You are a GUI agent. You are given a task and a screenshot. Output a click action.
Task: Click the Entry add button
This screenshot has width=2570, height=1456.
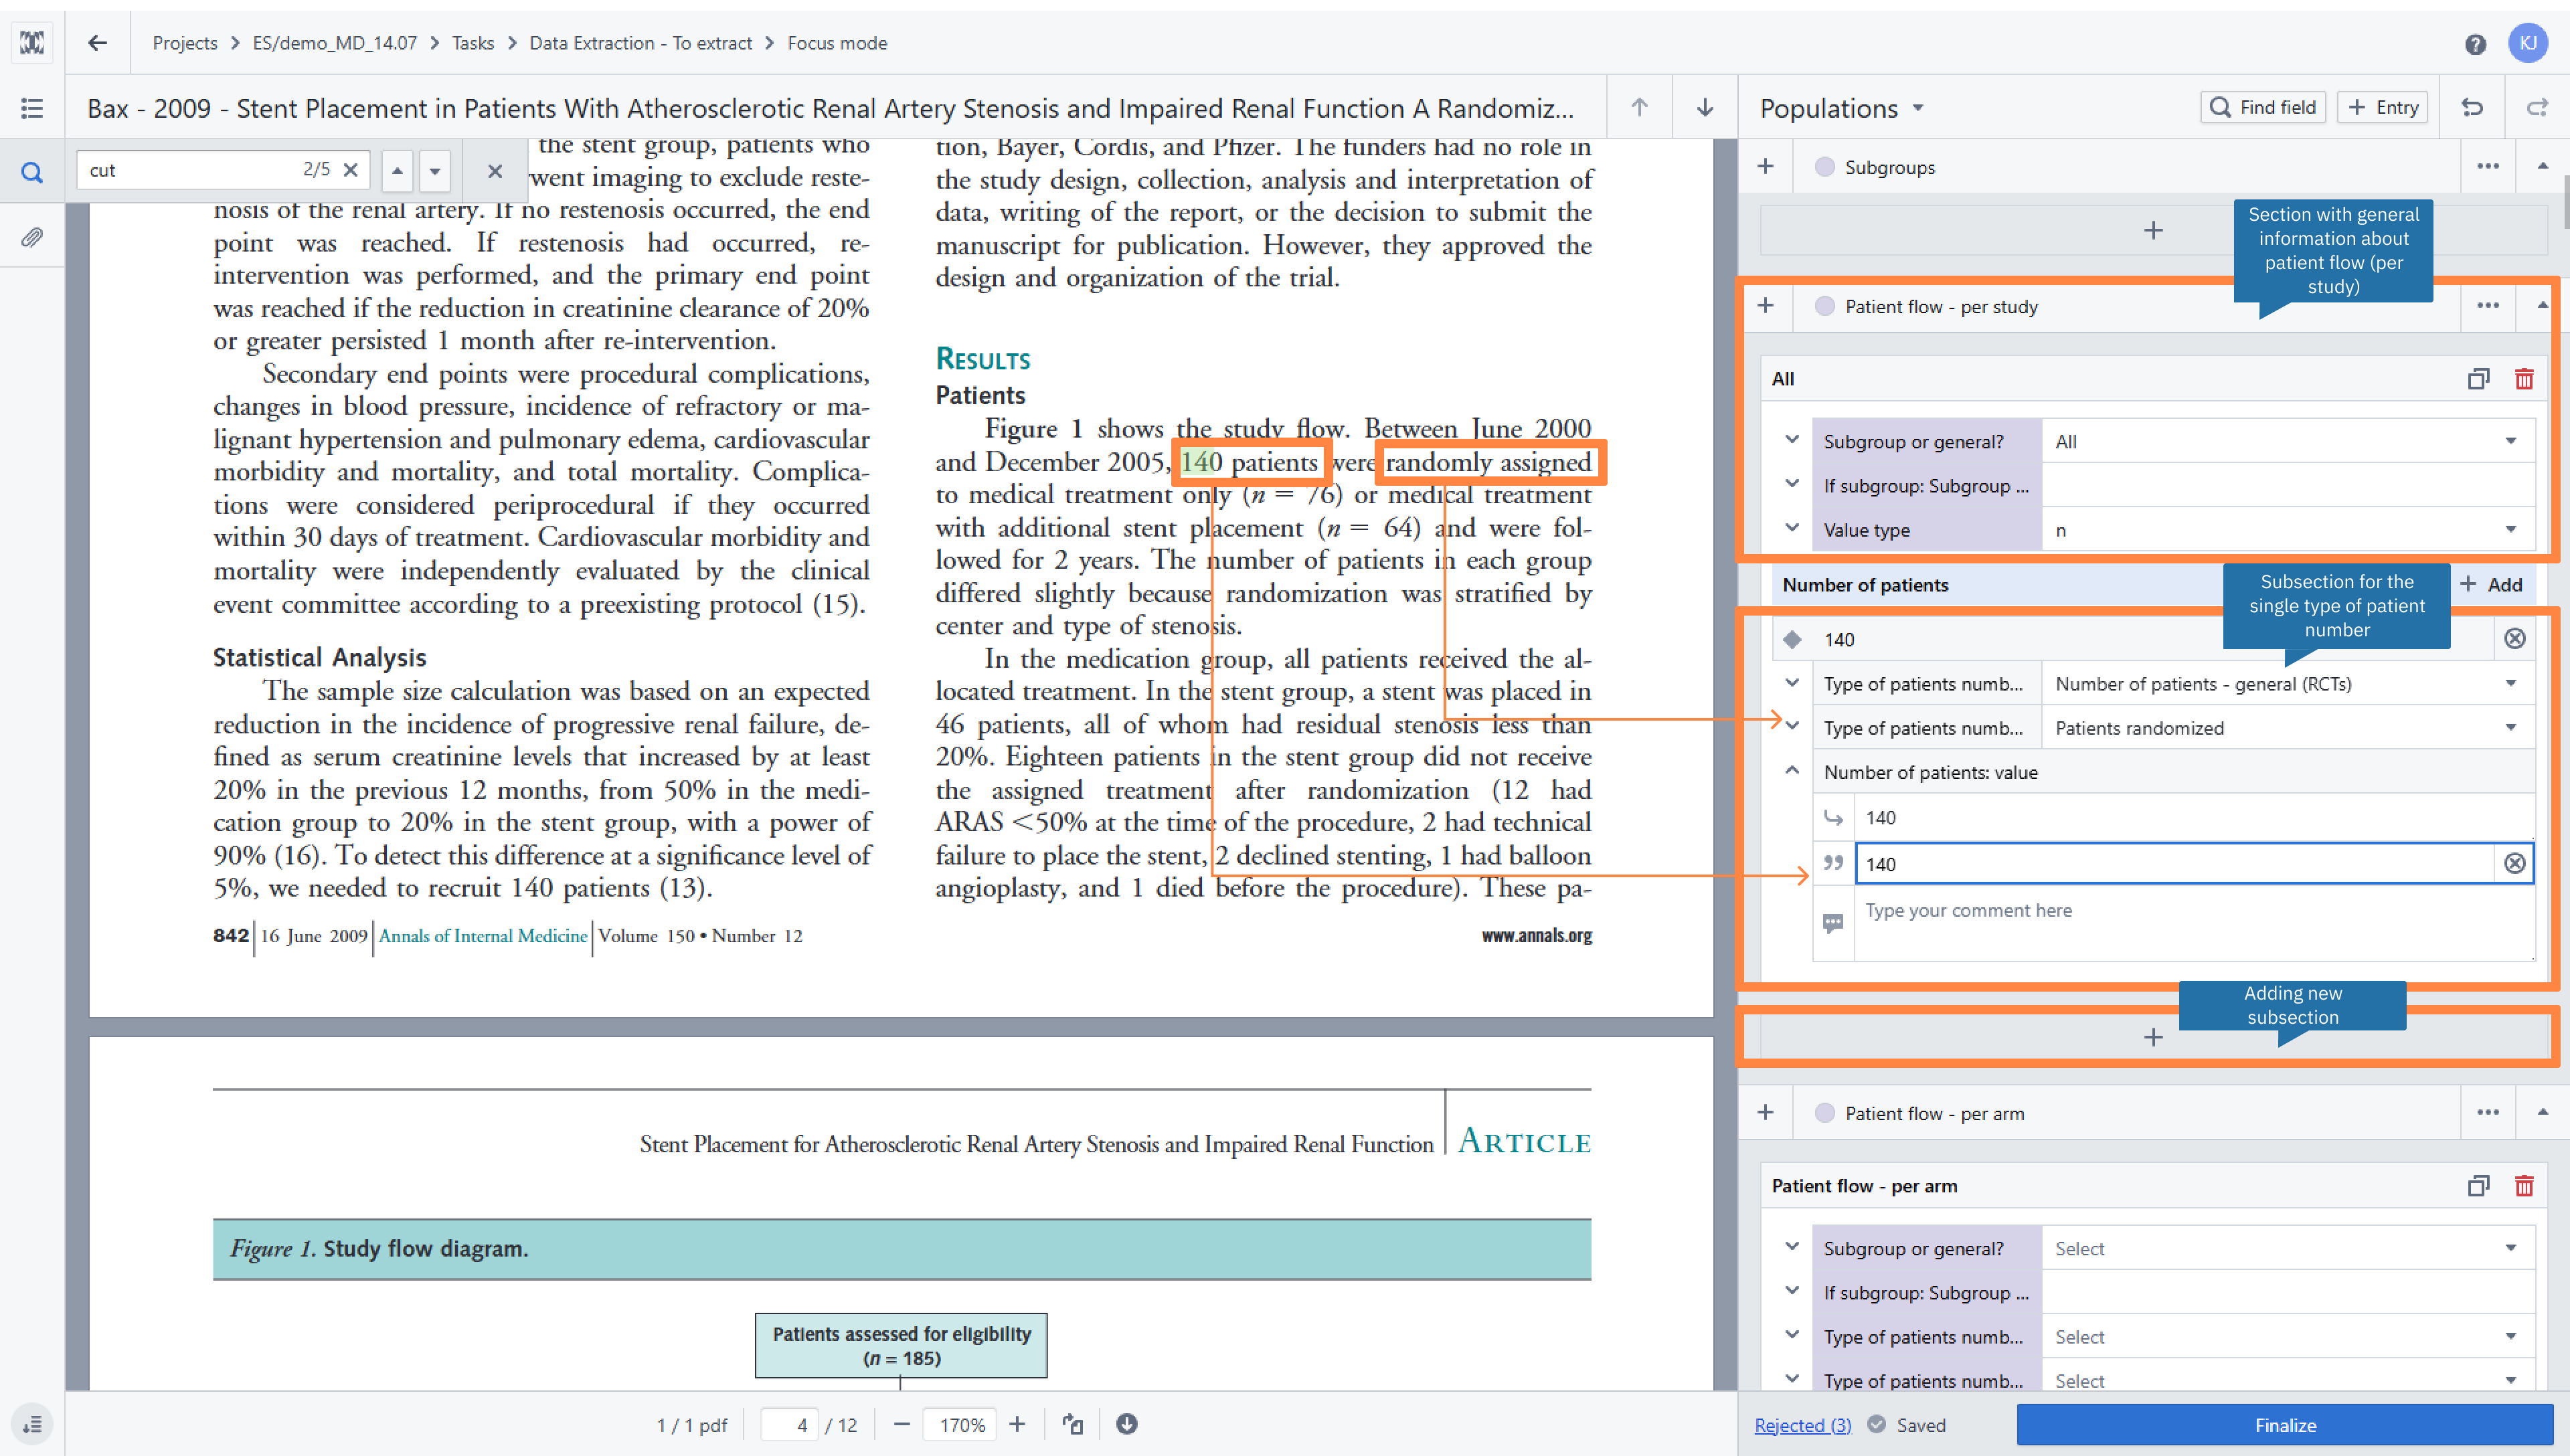(2383, 107)
